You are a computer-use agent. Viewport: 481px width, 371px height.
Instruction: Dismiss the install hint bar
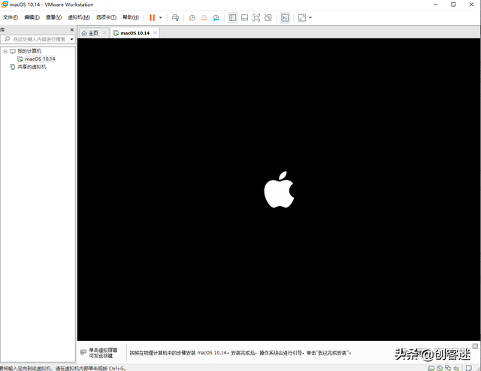pos(475,346)
